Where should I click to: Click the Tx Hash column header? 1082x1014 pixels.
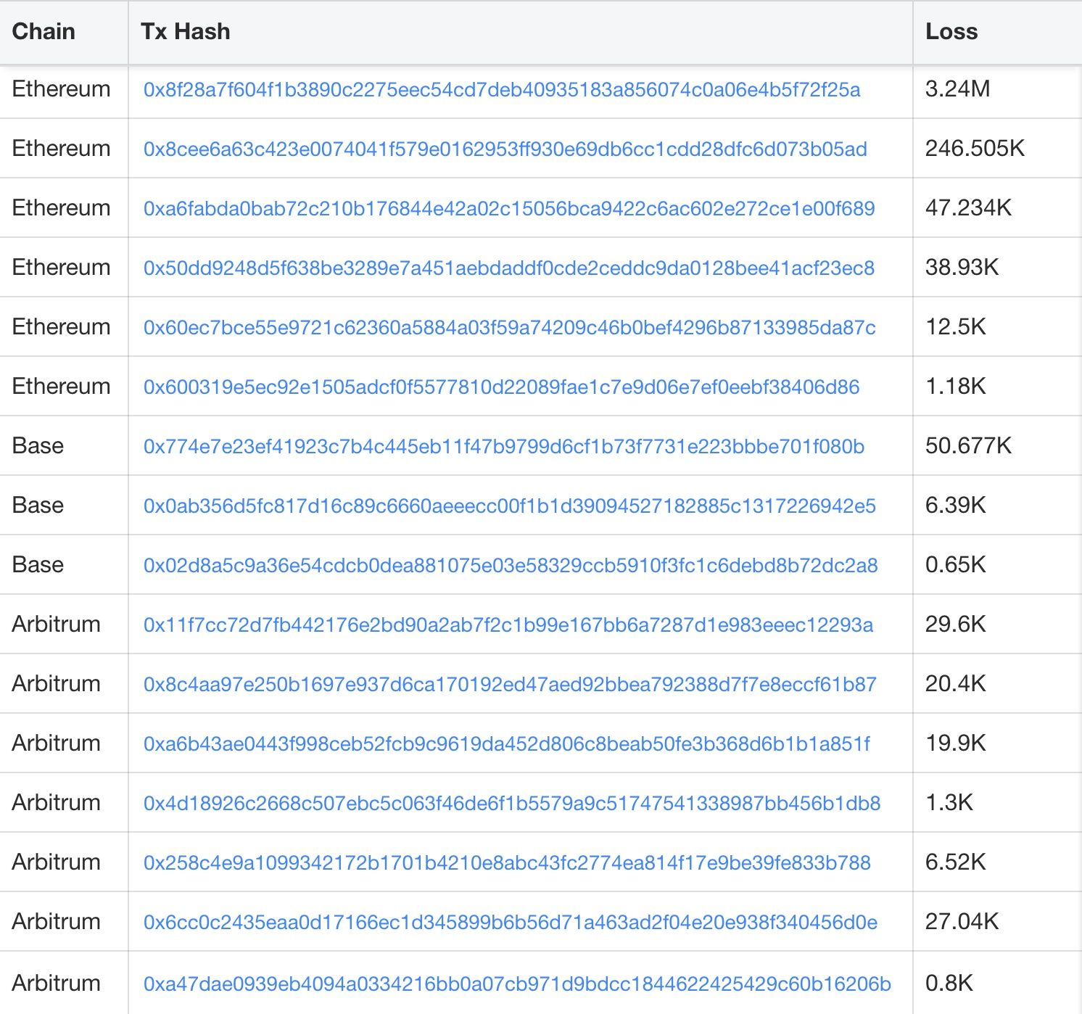186,32
